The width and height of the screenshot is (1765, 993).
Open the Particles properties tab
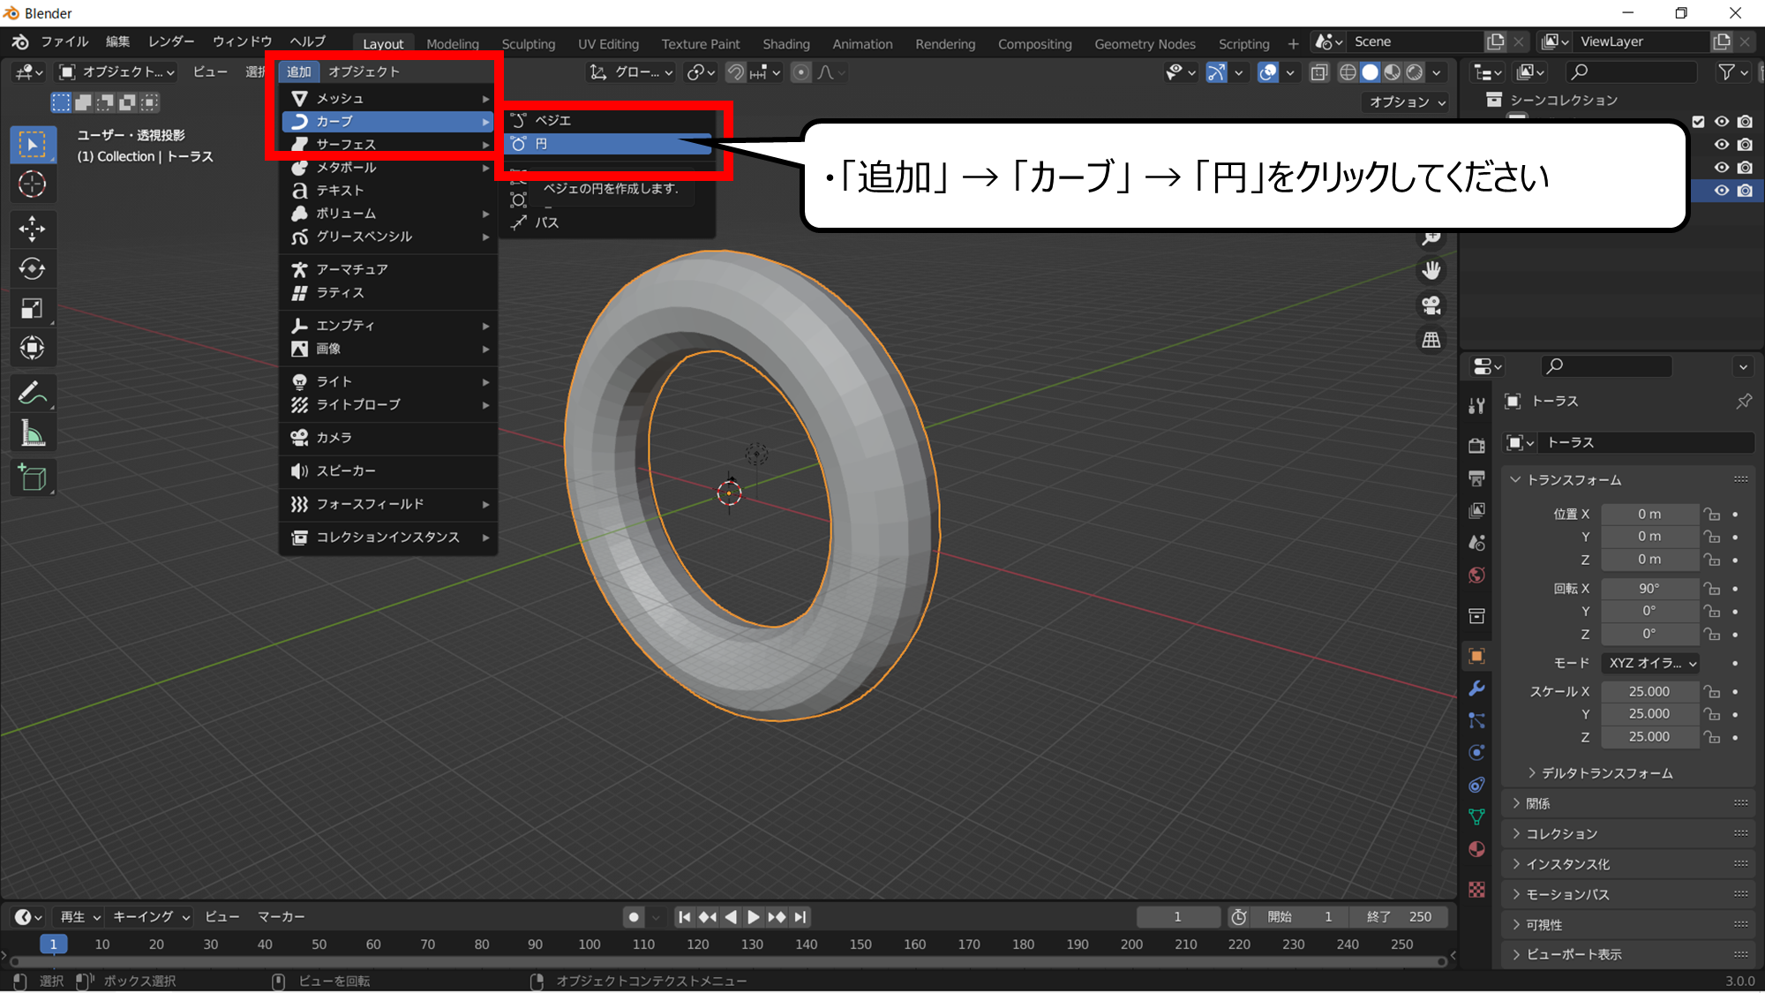(1476, 720)
